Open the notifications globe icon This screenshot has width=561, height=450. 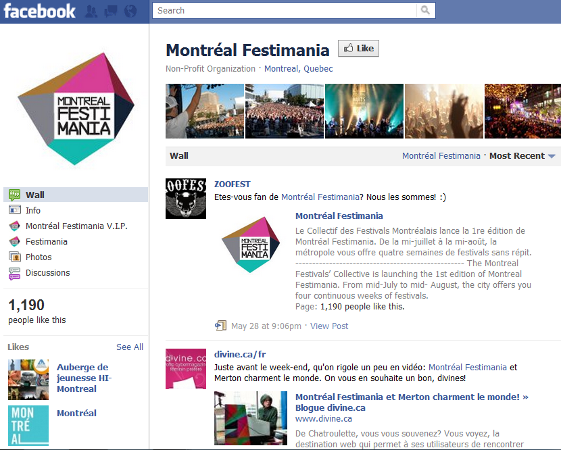(130, 11)
